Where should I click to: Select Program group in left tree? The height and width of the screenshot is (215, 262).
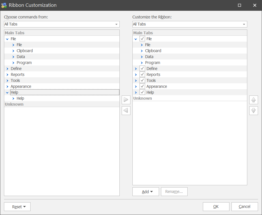(x=24, y=63)
